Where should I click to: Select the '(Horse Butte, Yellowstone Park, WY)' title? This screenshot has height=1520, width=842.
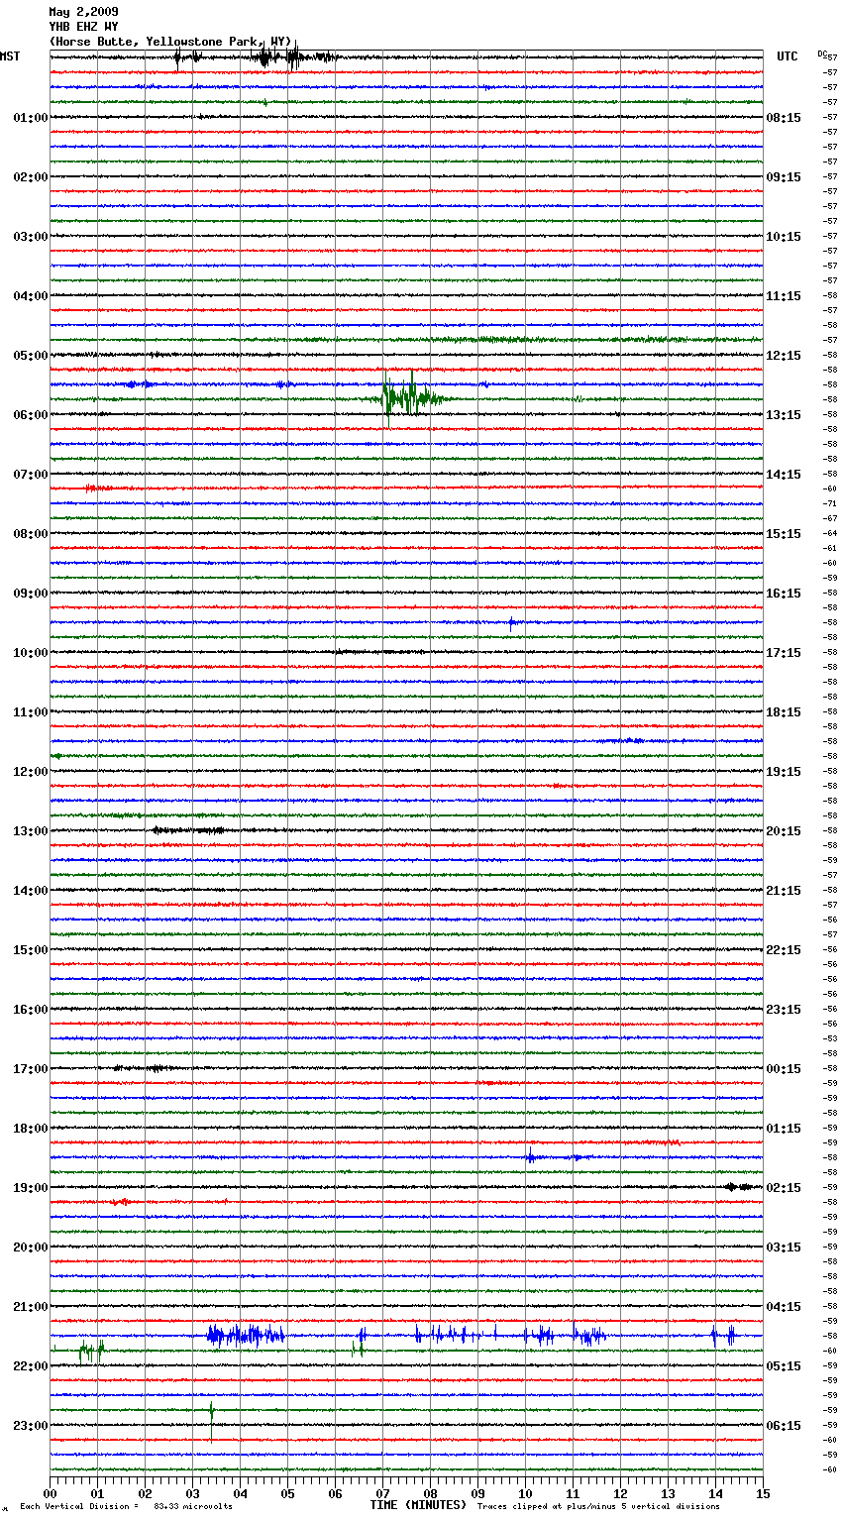tap(170, 42)
